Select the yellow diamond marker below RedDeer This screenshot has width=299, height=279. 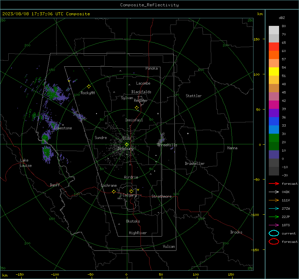[137, 108]
